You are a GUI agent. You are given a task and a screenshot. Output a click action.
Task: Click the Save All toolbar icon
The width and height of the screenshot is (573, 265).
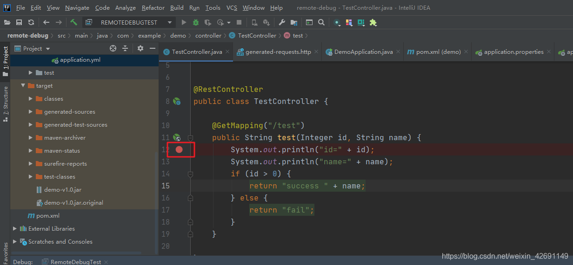click(19, 22)
